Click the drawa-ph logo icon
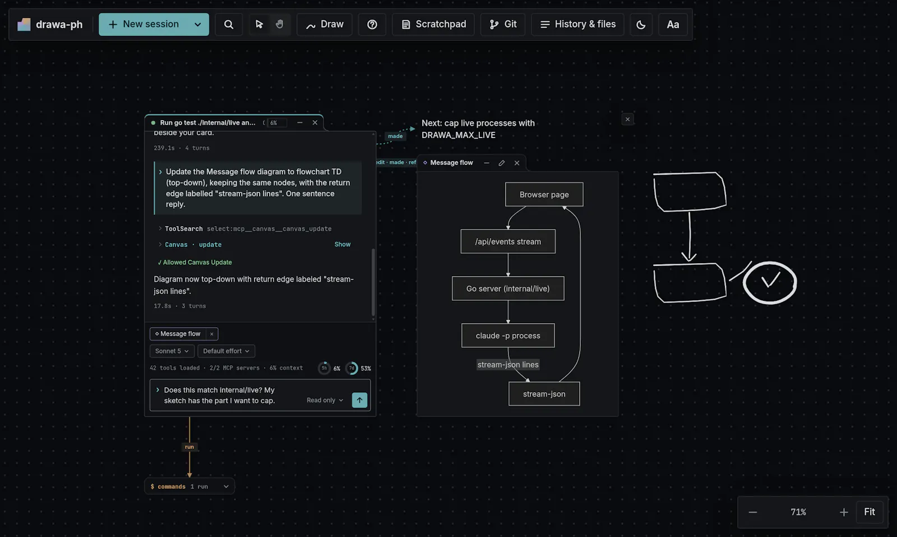This screenshot has height=537, width=897. (24, 24)
